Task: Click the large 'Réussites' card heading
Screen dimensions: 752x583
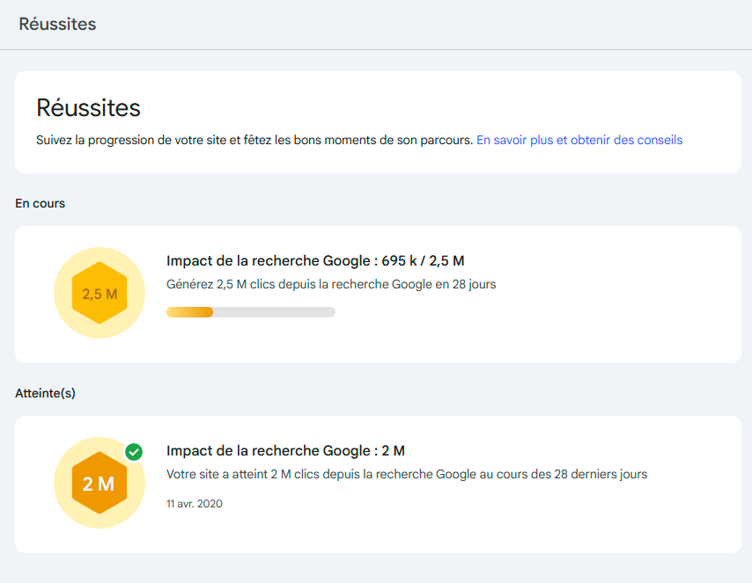Action: click(88, 108)
